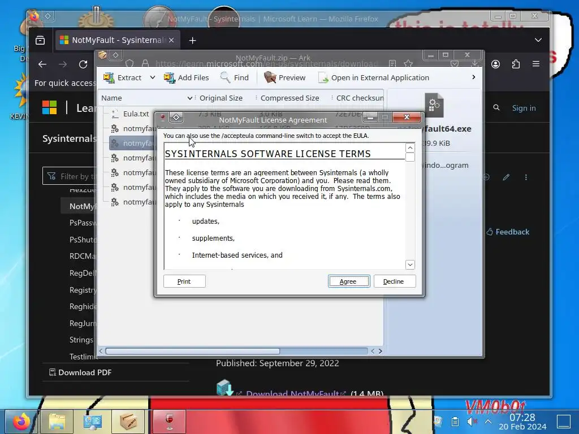Click the Print button in the license dialog
579x434 pixels.
tap(184, 281)
